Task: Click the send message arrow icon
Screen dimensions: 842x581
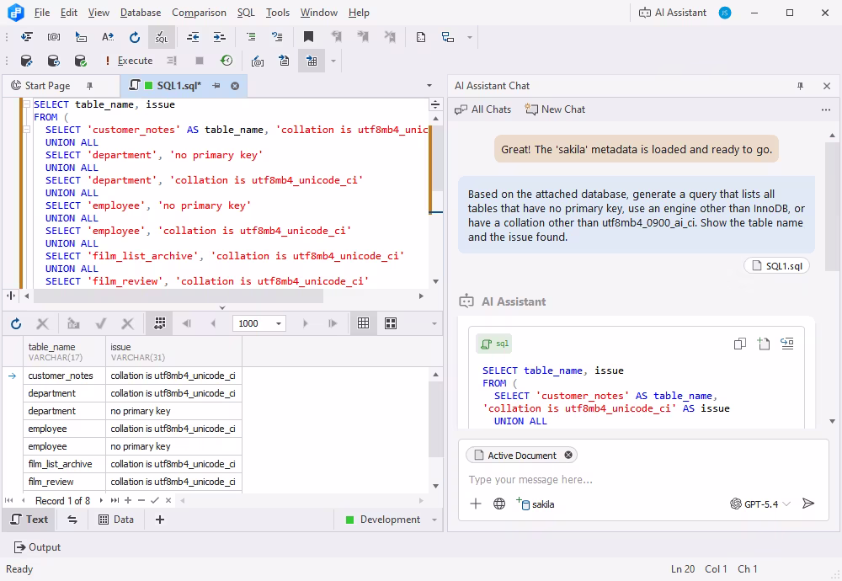Action: pyautogui.click(x=808, y=504)
